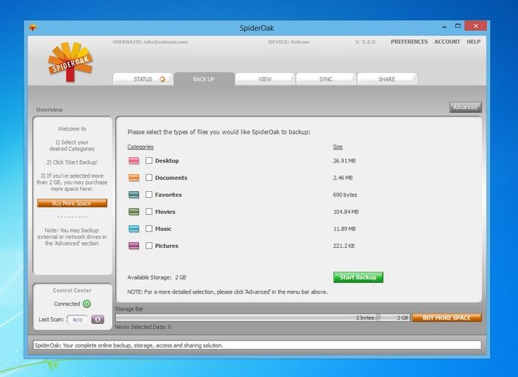Open the ACCOUNT menu
The image size is (518, 377).
[447, 41]
